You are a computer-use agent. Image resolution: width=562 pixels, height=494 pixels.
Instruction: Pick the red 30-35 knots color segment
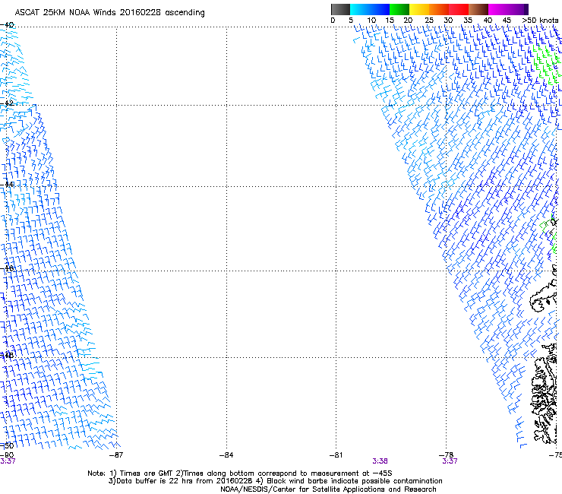coord(459,9)
